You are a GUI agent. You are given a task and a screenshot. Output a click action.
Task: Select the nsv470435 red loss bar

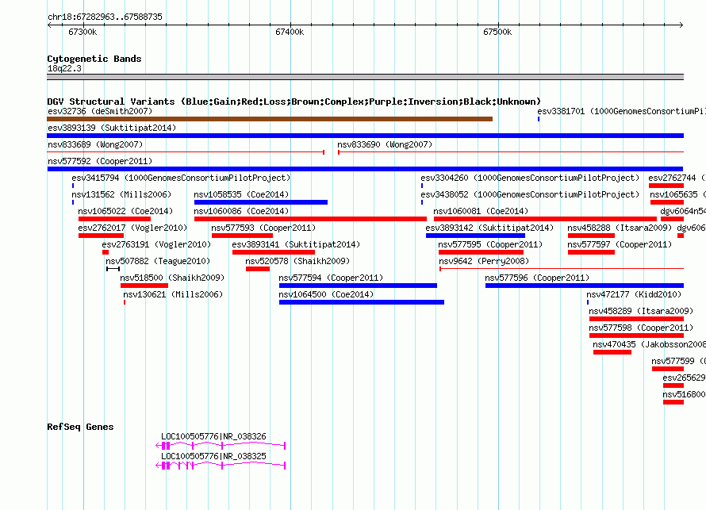612,352
